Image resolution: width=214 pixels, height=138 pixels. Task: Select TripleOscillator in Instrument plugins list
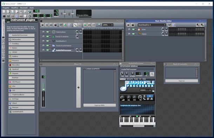pos(21,95)
